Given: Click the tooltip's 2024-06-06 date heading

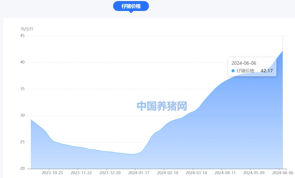Looking at the screenshot, I should coord(244,63).
